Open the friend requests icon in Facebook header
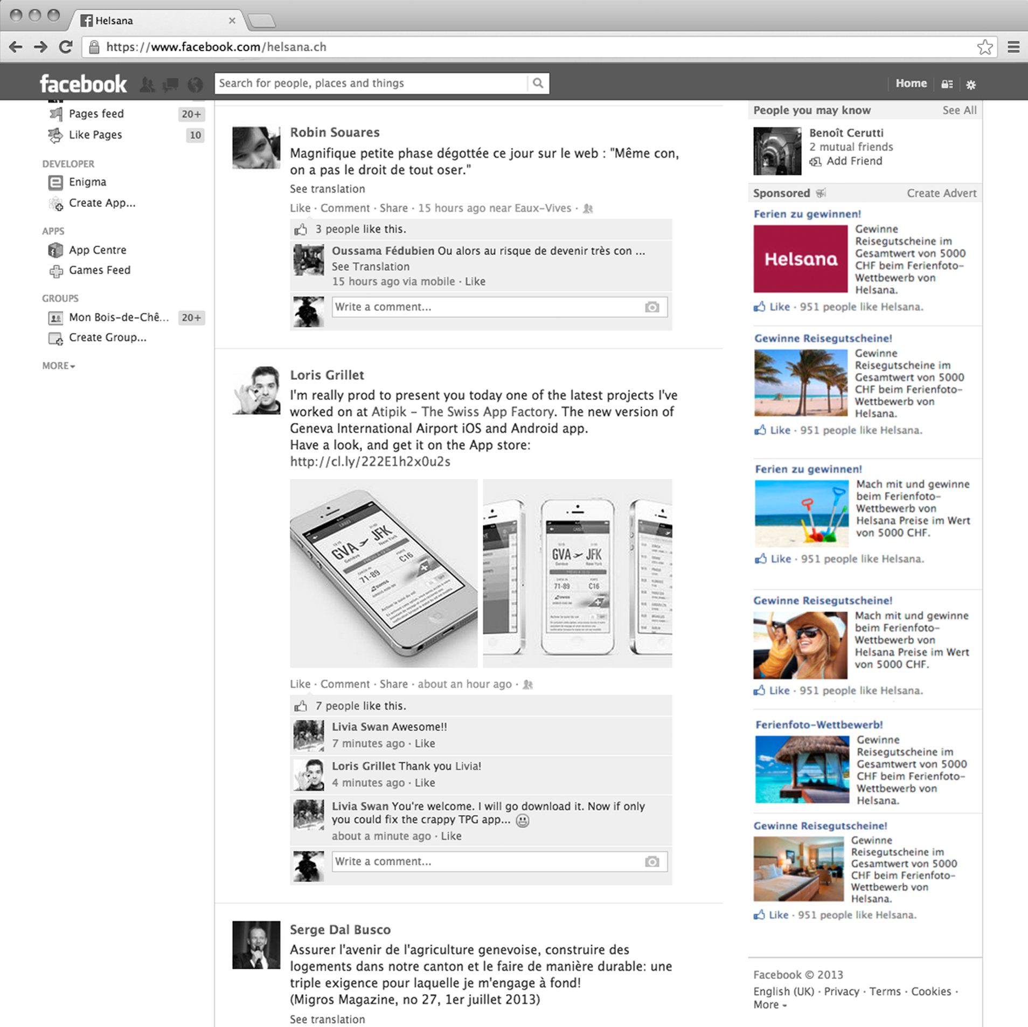This screenshot has height=1027, width=1028. tap(147, 84)
